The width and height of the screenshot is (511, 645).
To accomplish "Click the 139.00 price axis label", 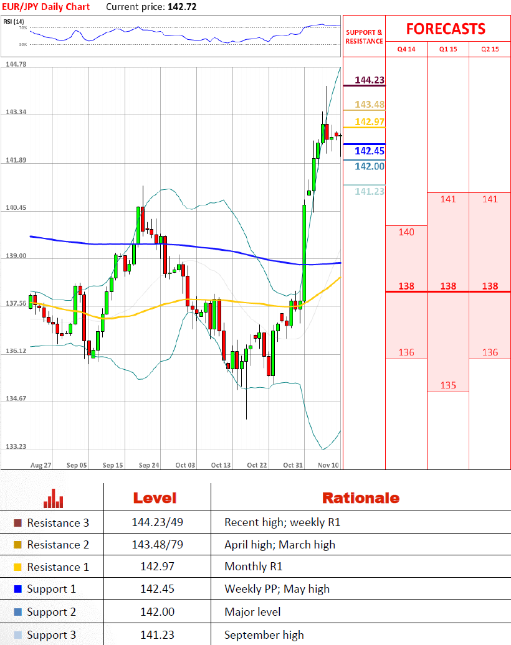I will [16, 255].
